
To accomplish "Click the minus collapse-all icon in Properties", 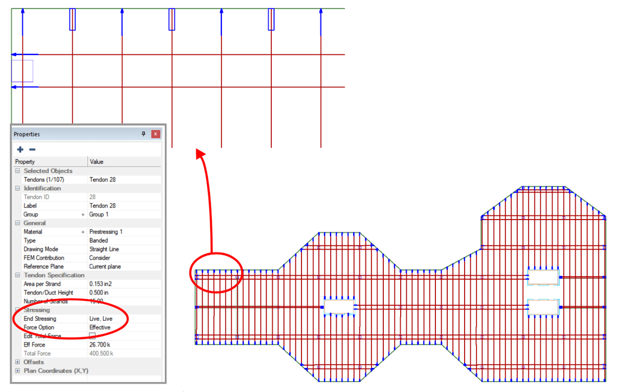I will pyautogui.click(x=32, y=150).
